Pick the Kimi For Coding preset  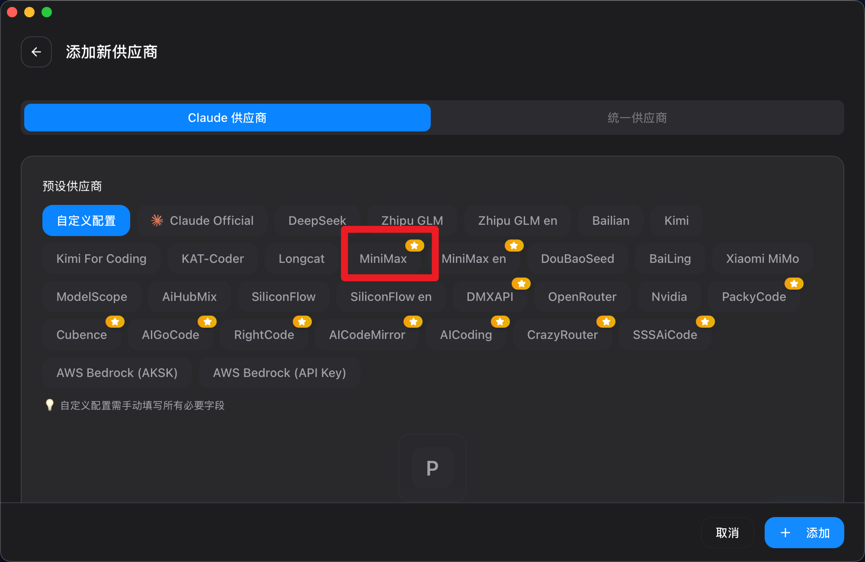click(x=101, y=259)
